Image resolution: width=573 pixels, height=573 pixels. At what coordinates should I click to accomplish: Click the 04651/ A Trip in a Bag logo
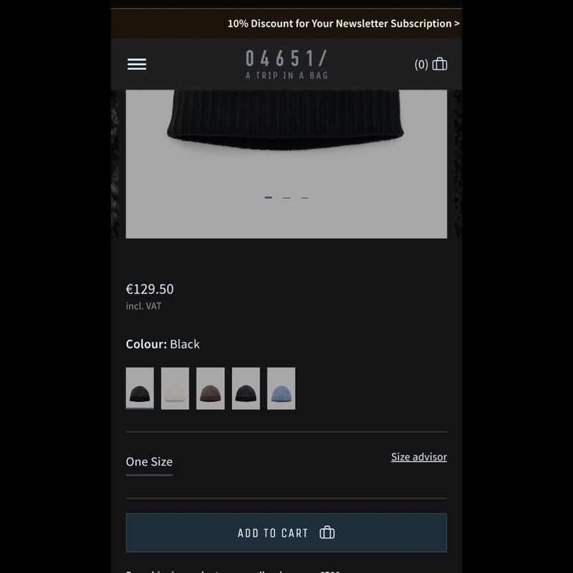point(286,64)
